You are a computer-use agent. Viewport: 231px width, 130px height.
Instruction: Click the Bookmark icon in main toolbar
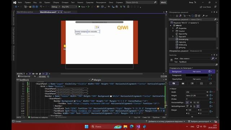[x=128, y=7]
